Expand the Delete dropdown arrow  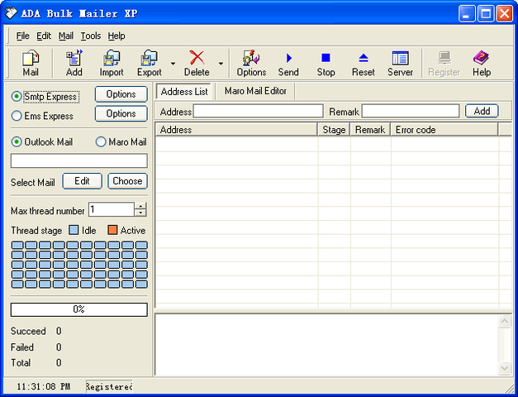coord(221,63)
